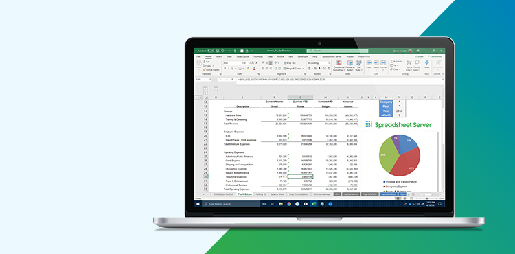Select the Balance Sheet sheet tab
Viewport: 515px width, 254px height.
[x=277, y=194]
